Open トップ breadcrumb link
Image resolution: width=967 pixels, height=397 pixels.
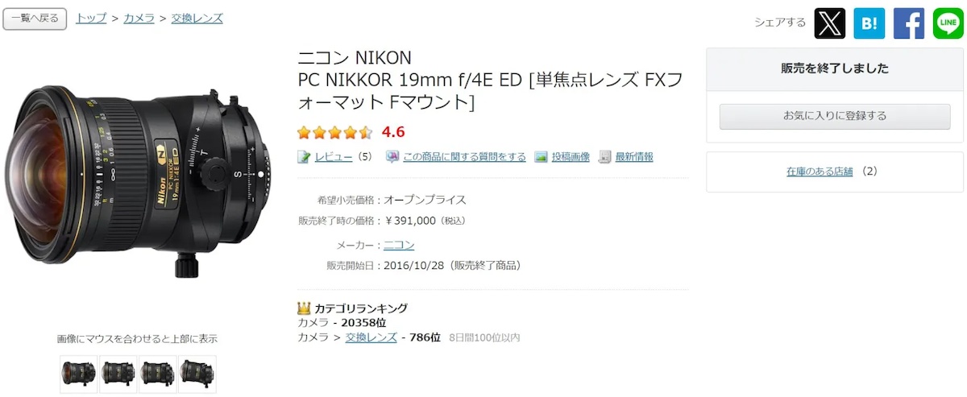pyautogui.click(x=91, y=18)
